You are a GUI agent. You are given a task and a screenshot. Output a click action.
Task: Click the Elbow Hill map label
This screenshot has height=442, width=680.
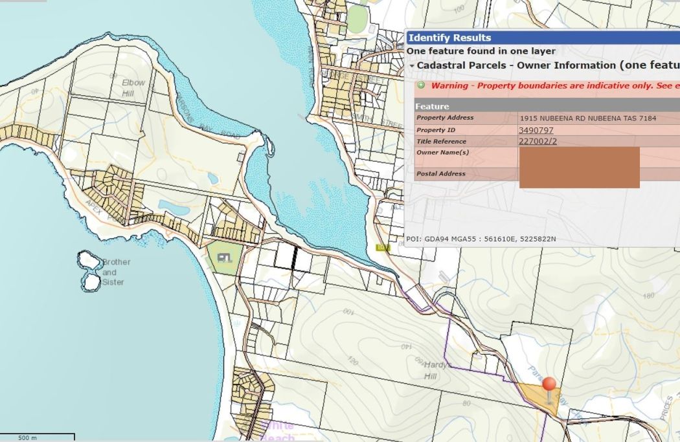click(x=133, y=87)
